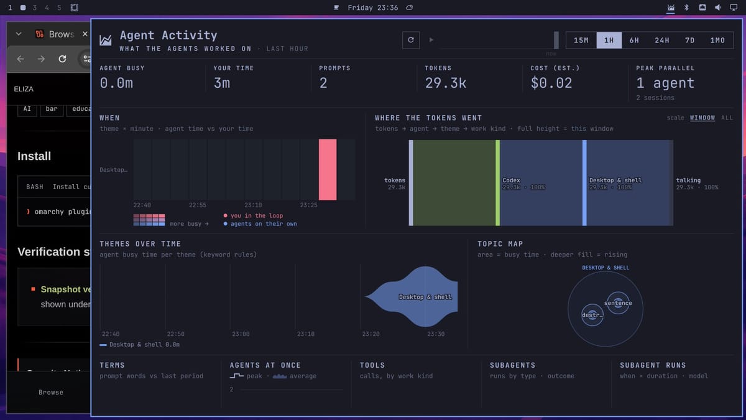Screen dimensions: 746x420
Task: Select the 1H time range
Action: click(609, 40)
